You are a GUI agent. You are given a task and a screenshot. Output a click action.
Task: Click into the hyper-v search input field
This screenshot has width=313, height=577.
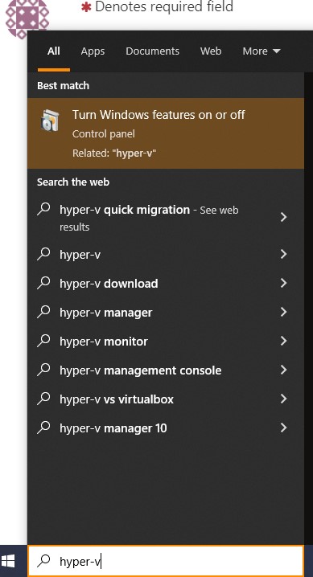coord(166,561)
